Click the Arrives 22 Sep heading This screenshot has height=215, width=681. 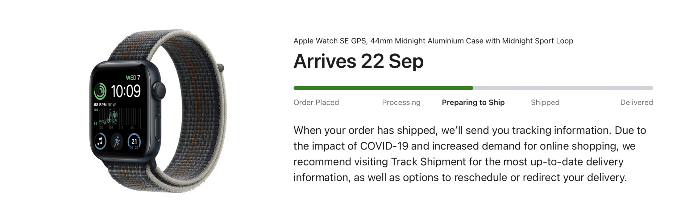coord(359,61)
